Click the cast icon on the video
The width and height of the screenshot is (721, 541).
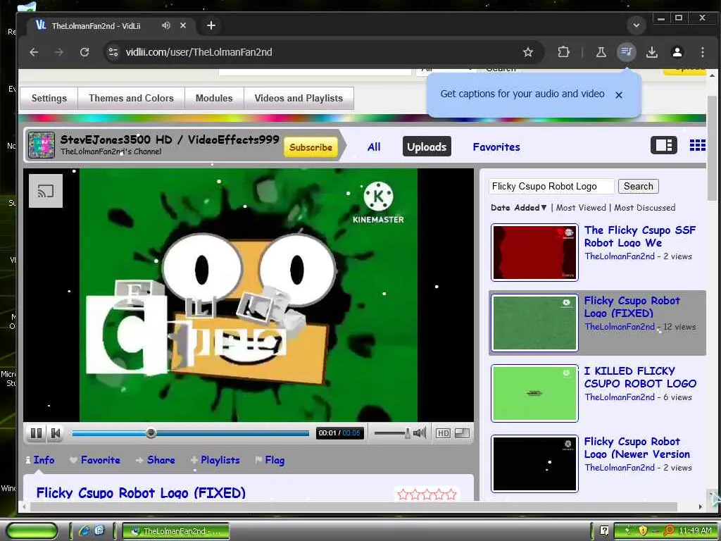46,191
